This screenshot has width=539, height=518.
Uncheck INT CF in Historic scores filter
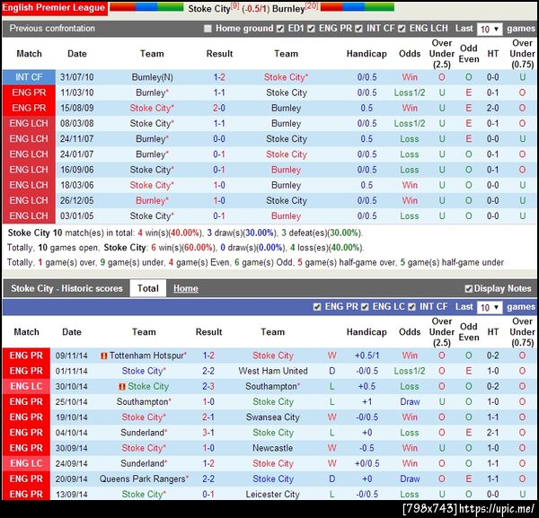coord(411,307)
